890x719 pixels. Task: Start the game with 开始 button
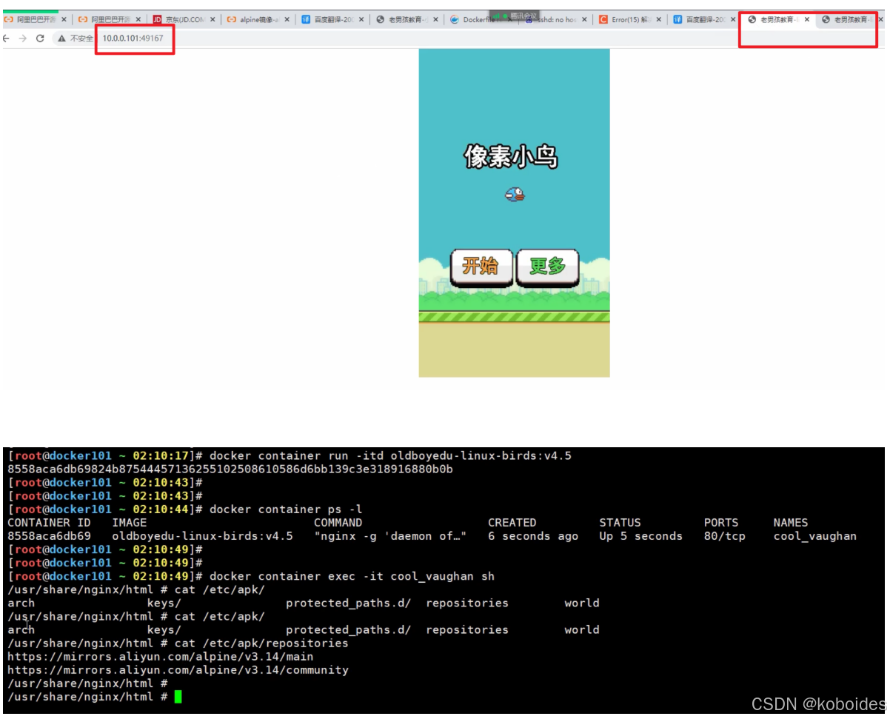481,267
